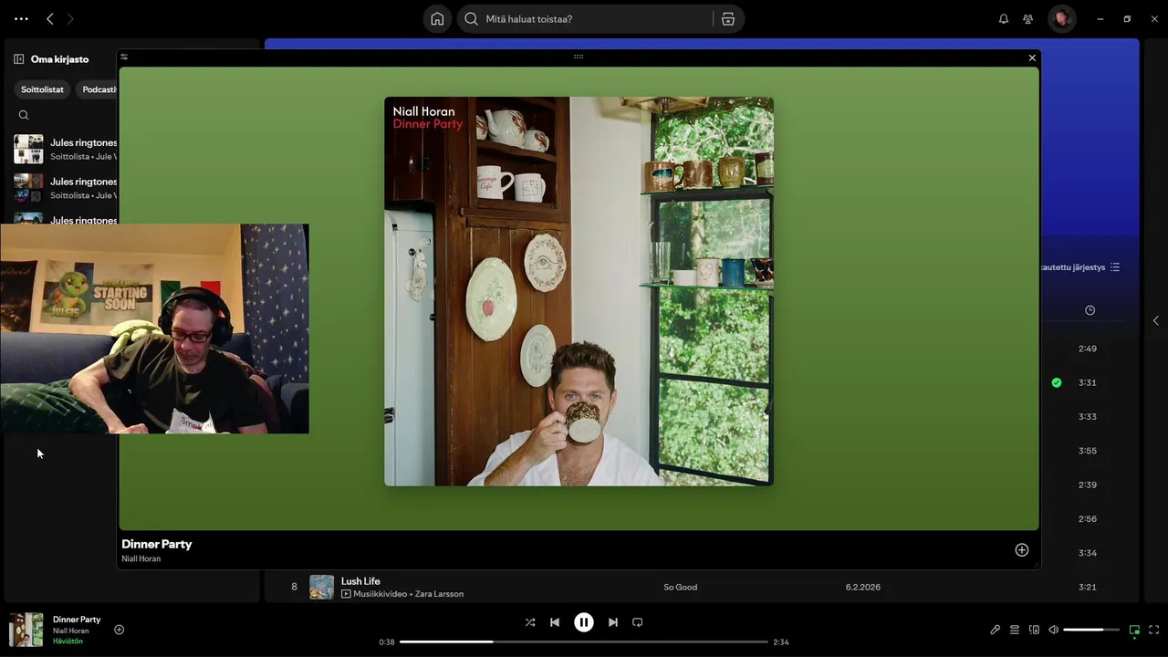
Task: Open notifications bell
Action: point(1004,18)
